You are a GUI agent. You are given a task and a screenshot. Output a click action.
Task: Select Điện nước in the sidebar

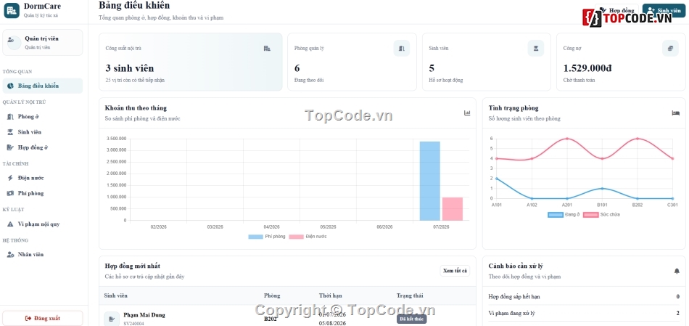42,178
